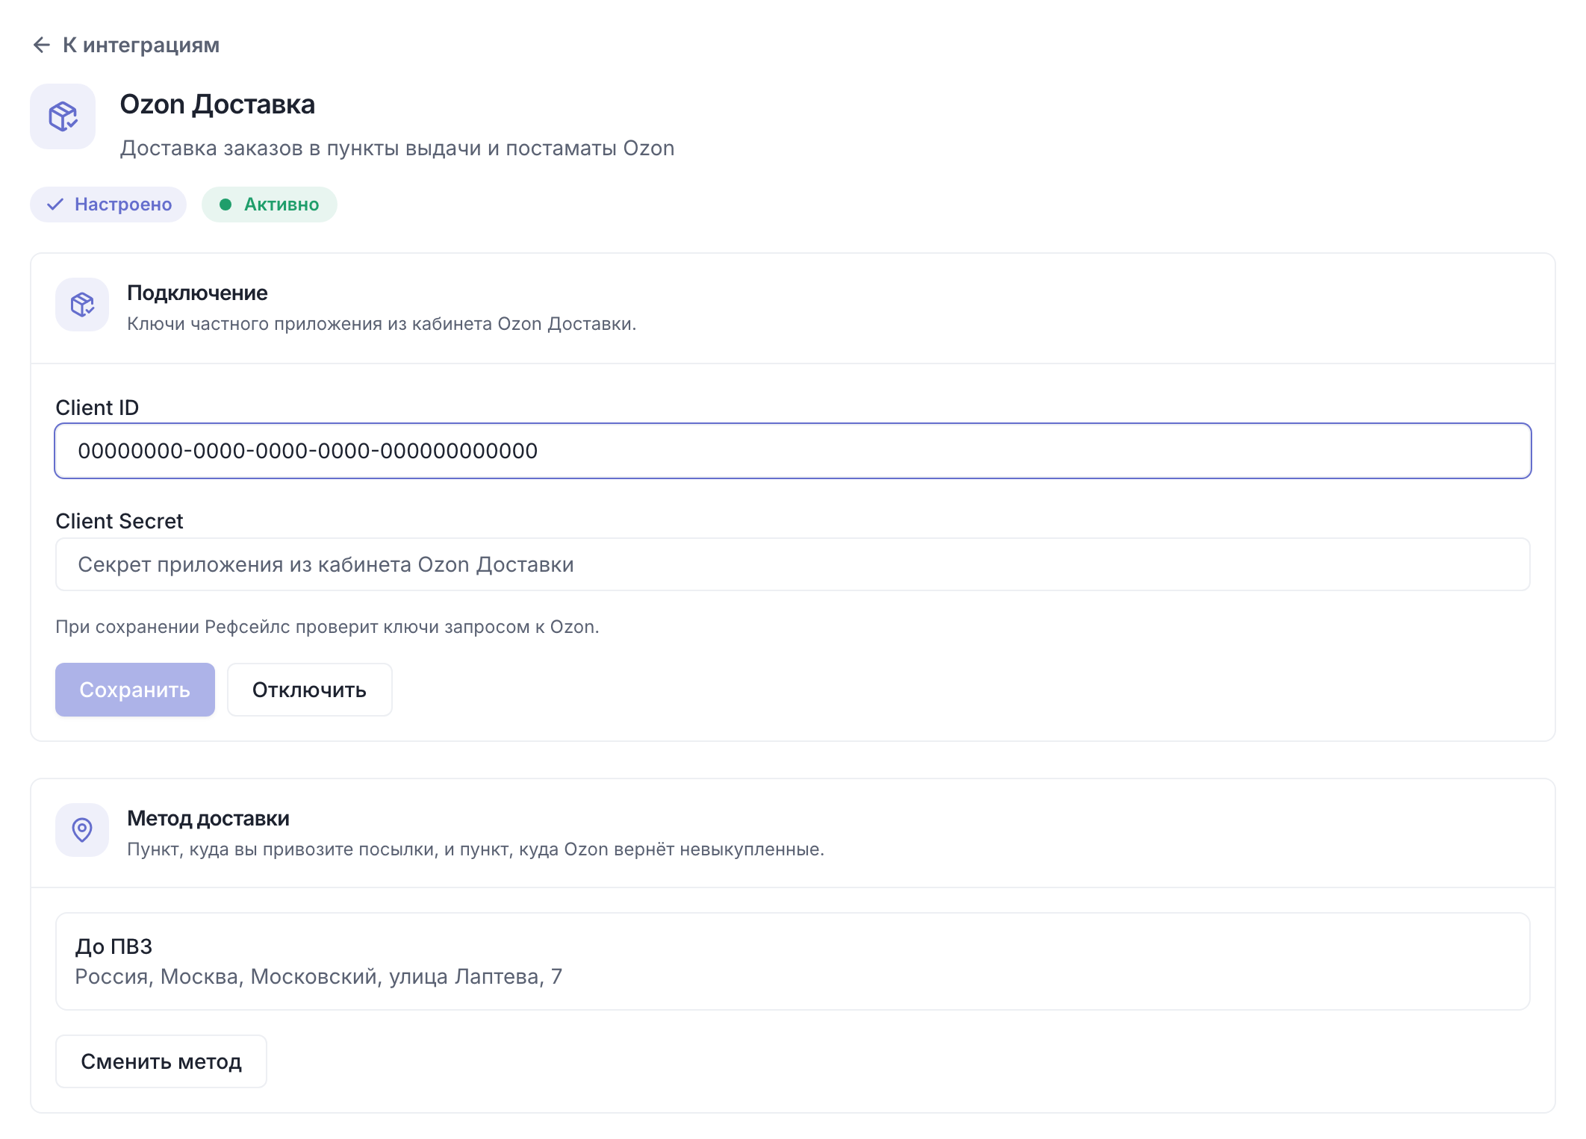This screenshot has width=1586, height=1139.
Task: Click the 'Метод доставки' section heading
Action: (x=208, y=818)
